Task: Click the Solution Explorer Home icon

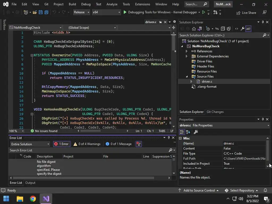Action: click(x=194, y=29)
